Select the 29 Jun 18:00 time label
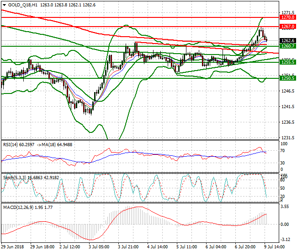297x252 pixels. coord(42,247)
